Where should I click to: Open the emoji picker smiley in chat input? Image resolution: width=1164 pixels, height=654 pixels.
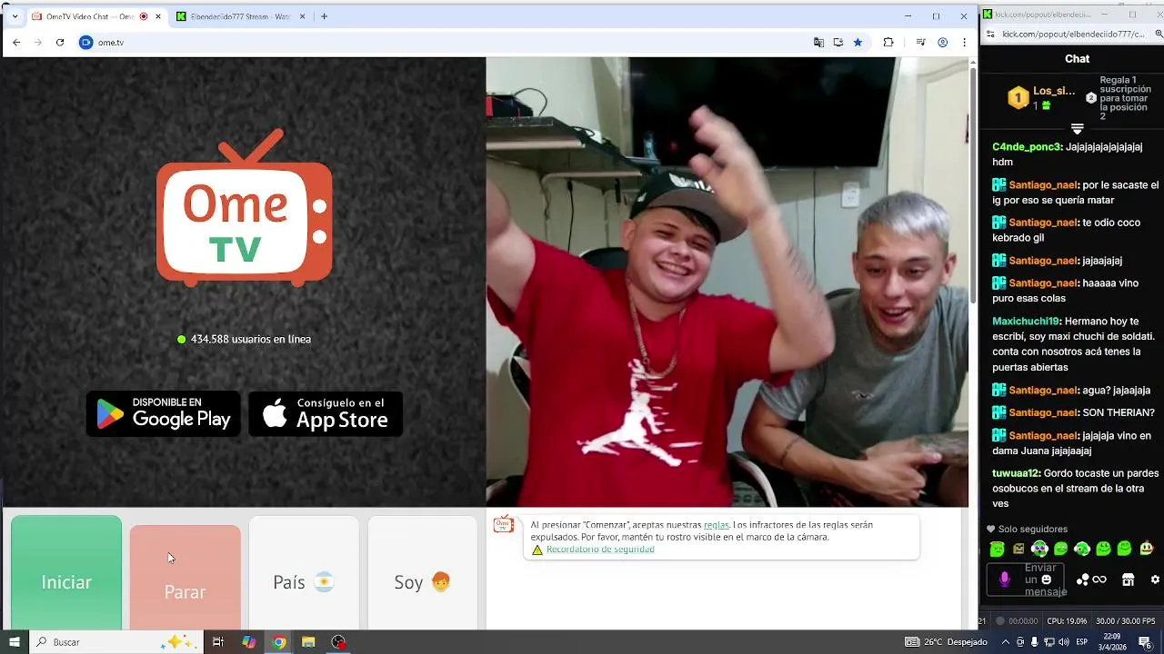[x=1047, y=580]
